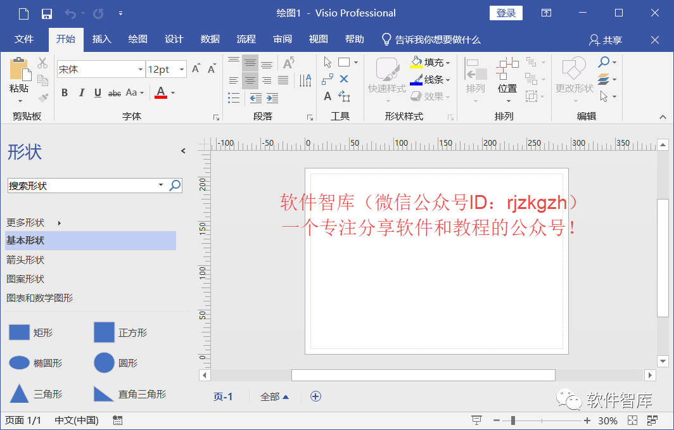The image size is (674, 430).
Task: Select the Connector tool
Action: point(327,79)
